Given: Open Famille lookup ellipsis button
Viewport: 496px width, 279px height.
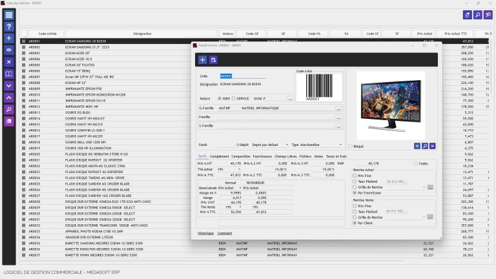Looking at the screenshot, I should [338, 118].
